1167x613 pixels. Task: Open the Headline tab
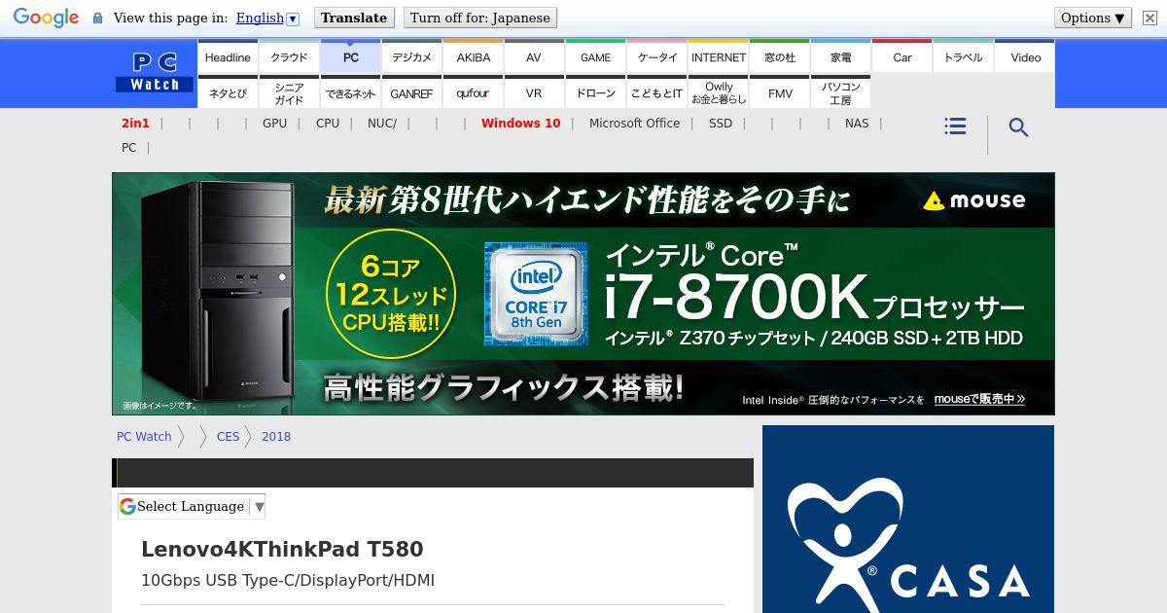tap(228, 56)
